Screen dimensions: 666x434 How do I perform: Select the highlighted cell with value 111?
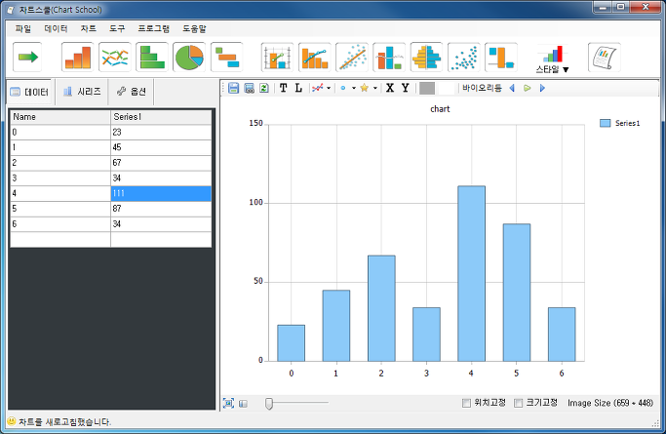point(161,193)
